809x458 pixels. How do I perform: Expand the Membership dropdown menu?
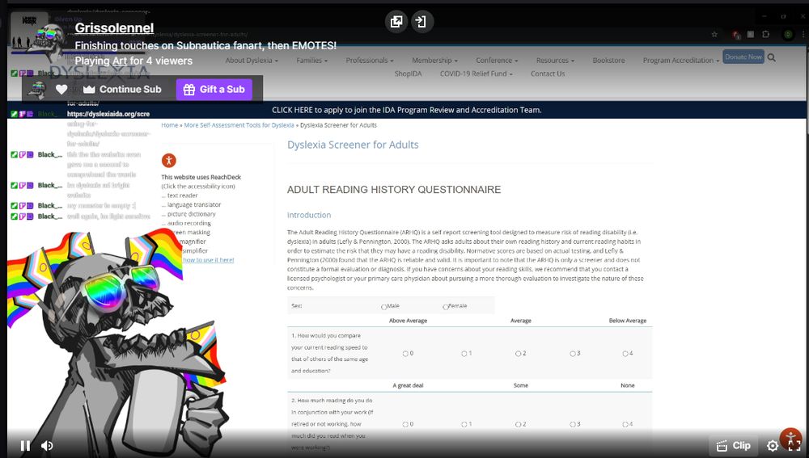[434, 61]
